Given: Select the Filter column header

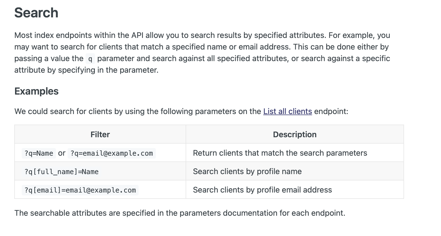Looking at the screenshot, I should (x=100, y=134).
